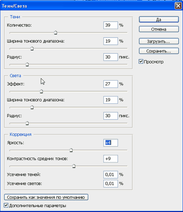Toggle the Просмотр preview checkbox
Screen dimensions: 183x212
pos(141,61)
